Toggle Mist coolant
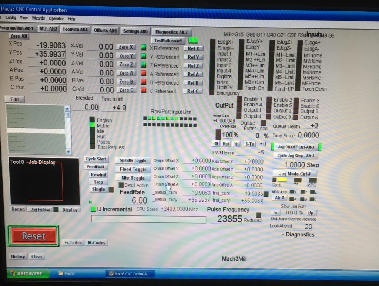Screen dimensions: 379x286 pyautogui.click(x=133, y=178)
